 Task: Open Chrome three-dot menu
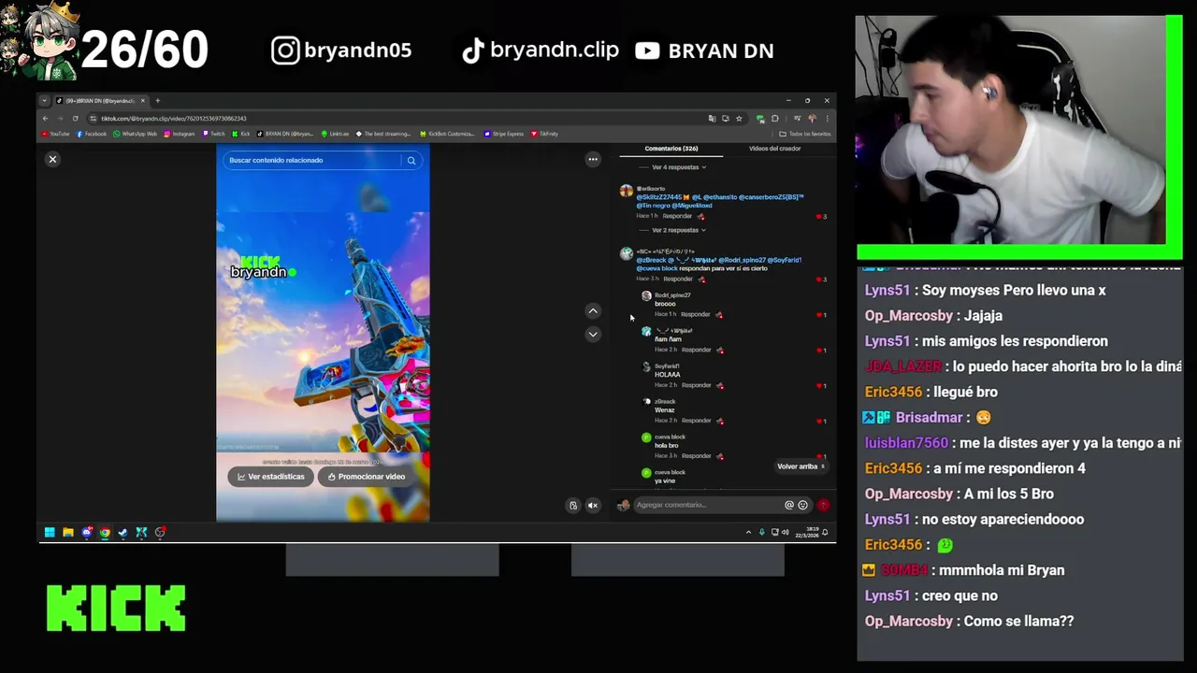(826, 119)
